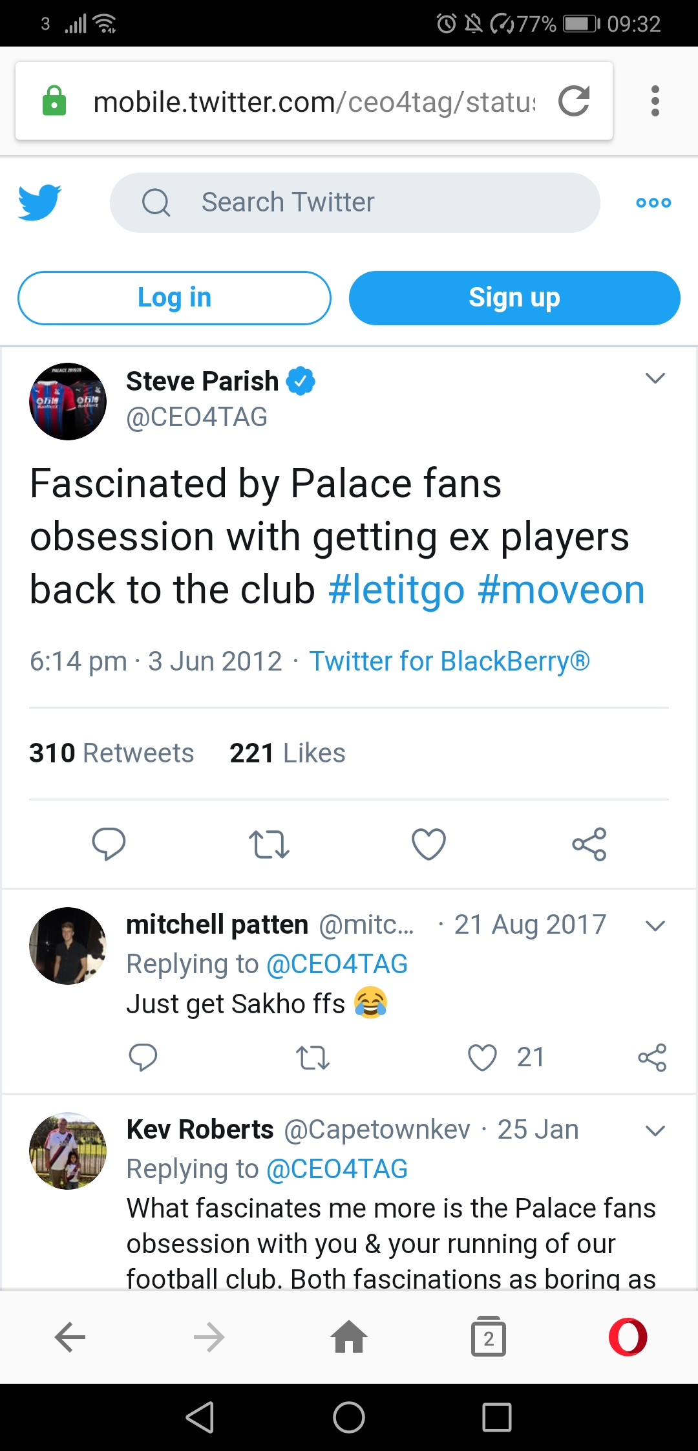Go to browser home page
Screen dimensions: 698x1451
pyautogui.click(x=349, y=1337)
